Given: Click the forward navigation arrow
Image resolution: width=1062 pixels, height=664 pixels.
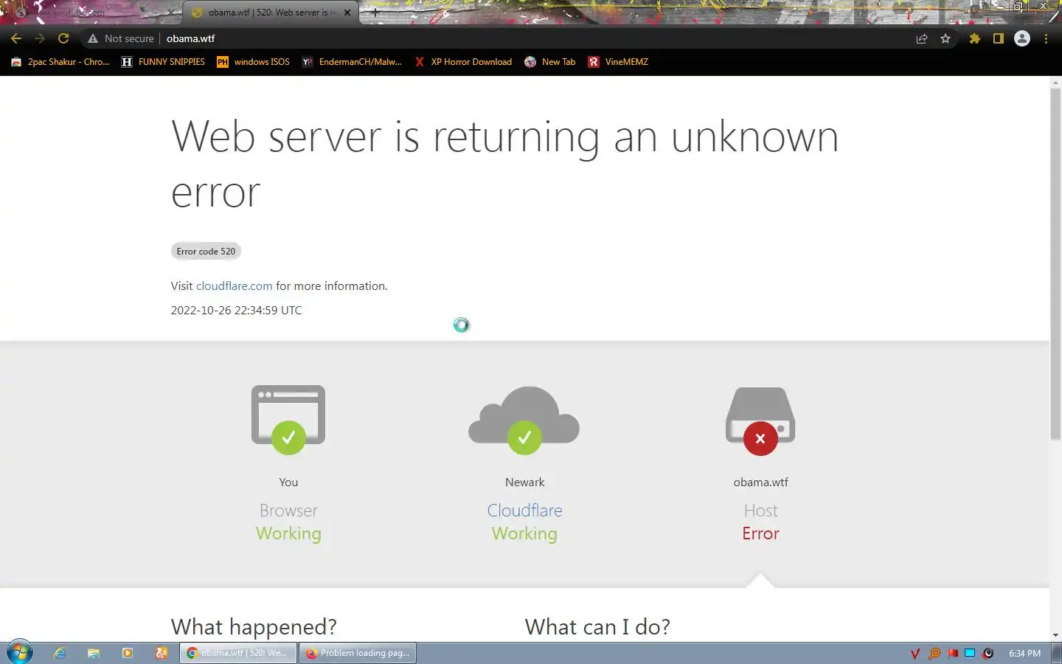Looking at the screenshot, I should pos(40,38).
